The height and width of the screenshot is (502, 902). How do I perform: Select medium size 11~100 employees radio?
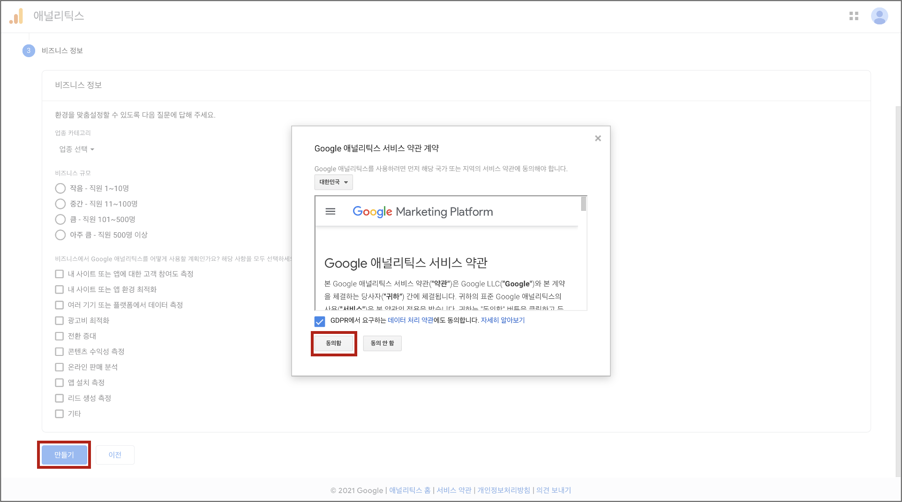[60, 204]
